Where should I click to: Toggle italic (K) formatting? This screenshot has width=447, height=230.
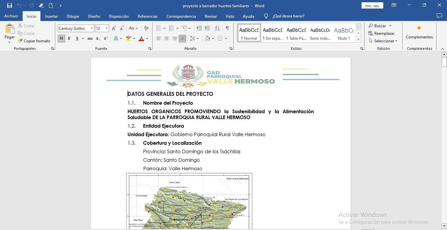tap(69, 39)
